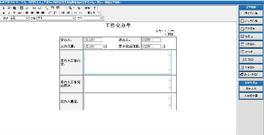Add a 计算控件 calculation control
Viewport: 264px width, 135px height.
(251, 67)
